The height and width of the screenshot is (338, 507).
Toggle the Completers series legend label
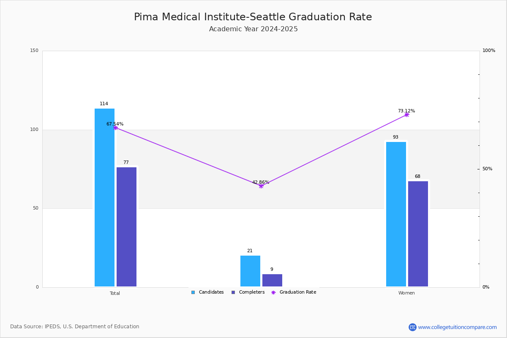pos(252,292)
